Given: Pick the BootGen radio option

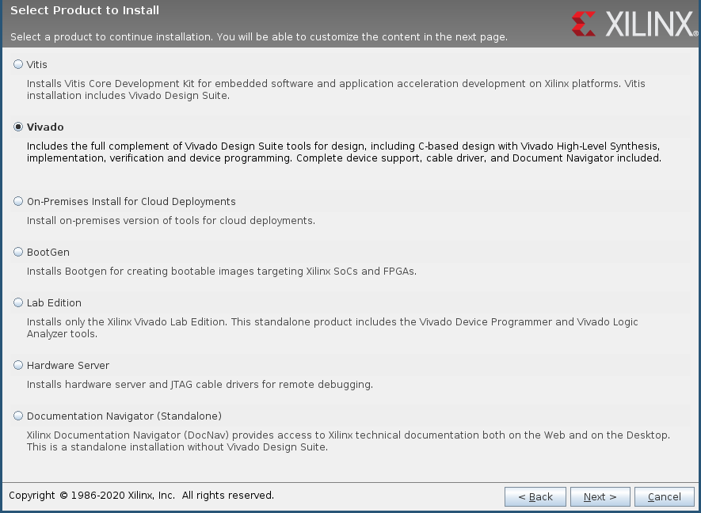Looking at the screenshot, I should pyautogui.click(x=18, y=252).
